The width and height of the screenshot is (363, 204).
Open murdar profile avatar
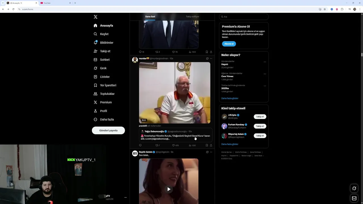[x=135, y=60]
